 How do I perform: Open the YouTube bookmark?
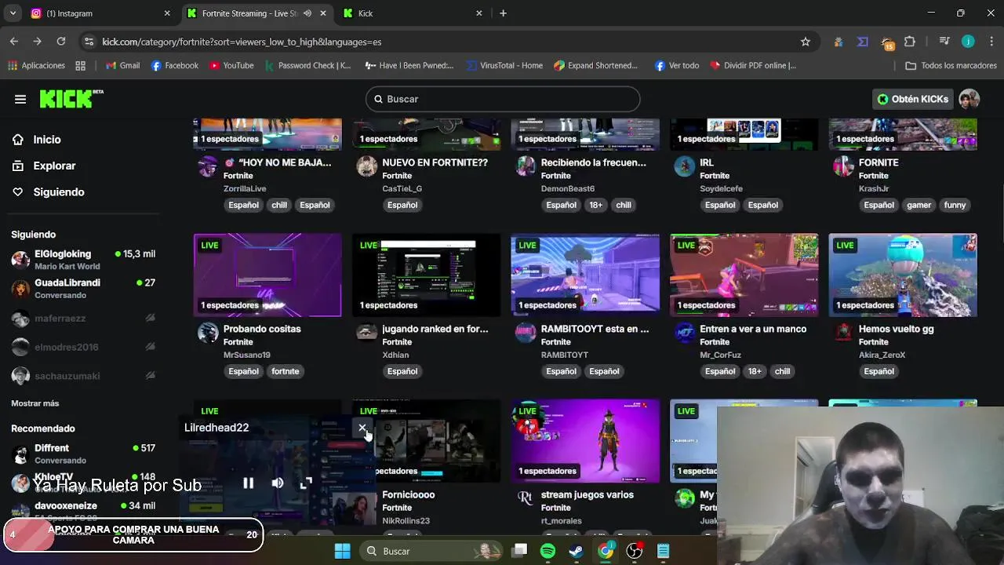pos(231,66)
